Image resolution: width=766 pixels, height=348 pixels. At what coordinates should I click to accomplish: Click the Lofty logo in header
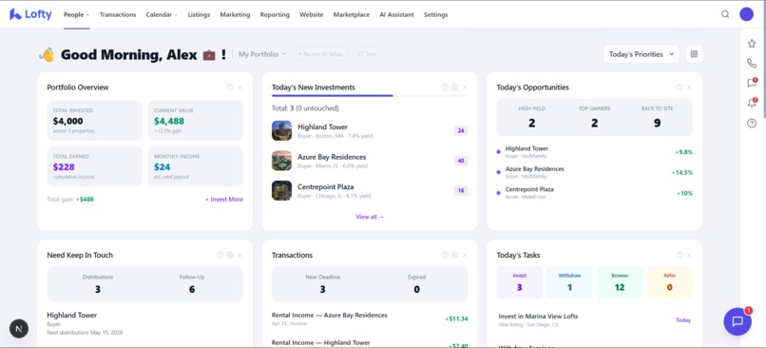coord(30,14)
